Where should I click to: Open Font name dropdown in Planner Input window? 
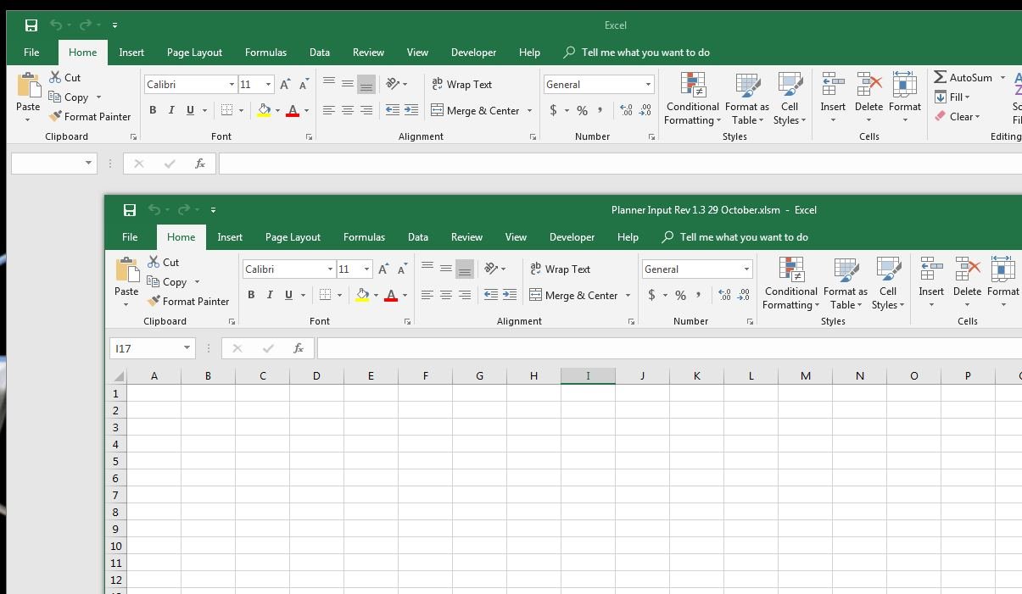330,269
